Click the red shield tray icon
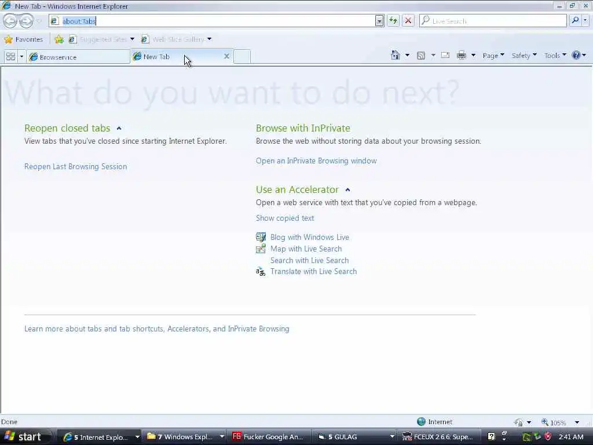 tap(548, 437)
